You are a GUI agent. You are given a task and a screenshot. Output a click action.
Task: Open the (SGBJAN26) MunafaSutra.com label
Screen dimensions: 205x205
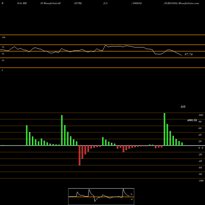181,3
